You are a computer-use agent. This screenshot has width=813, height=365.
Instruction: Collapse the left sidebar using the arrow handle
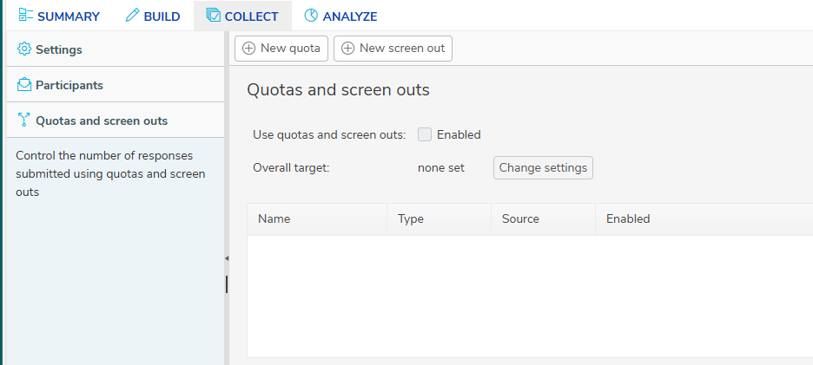click(227, 257)
